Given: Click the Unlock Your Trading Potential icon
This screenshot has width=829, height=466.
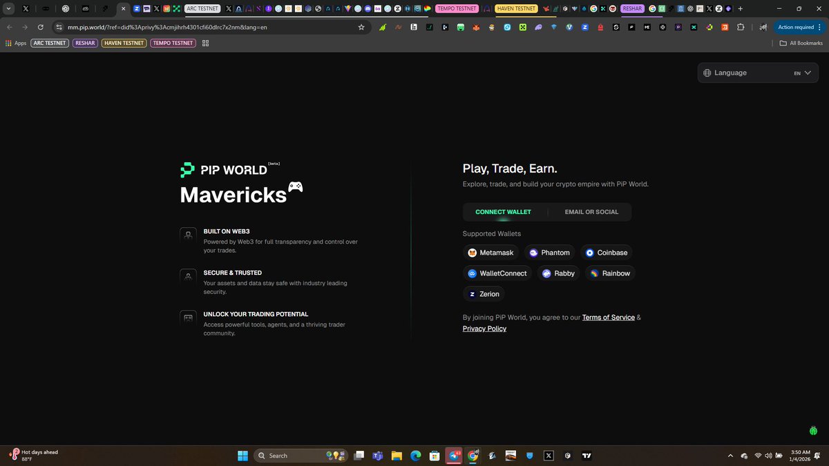Looking at the screenshot, I should 187,318.
